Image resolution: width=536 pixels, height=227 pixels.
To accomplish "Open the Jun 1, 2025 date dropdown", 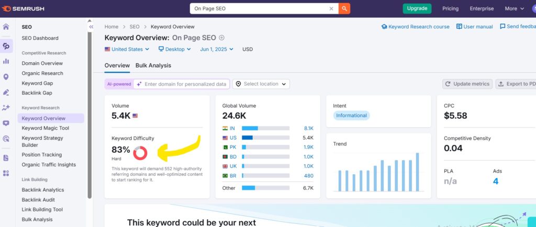I will (217, 49).
